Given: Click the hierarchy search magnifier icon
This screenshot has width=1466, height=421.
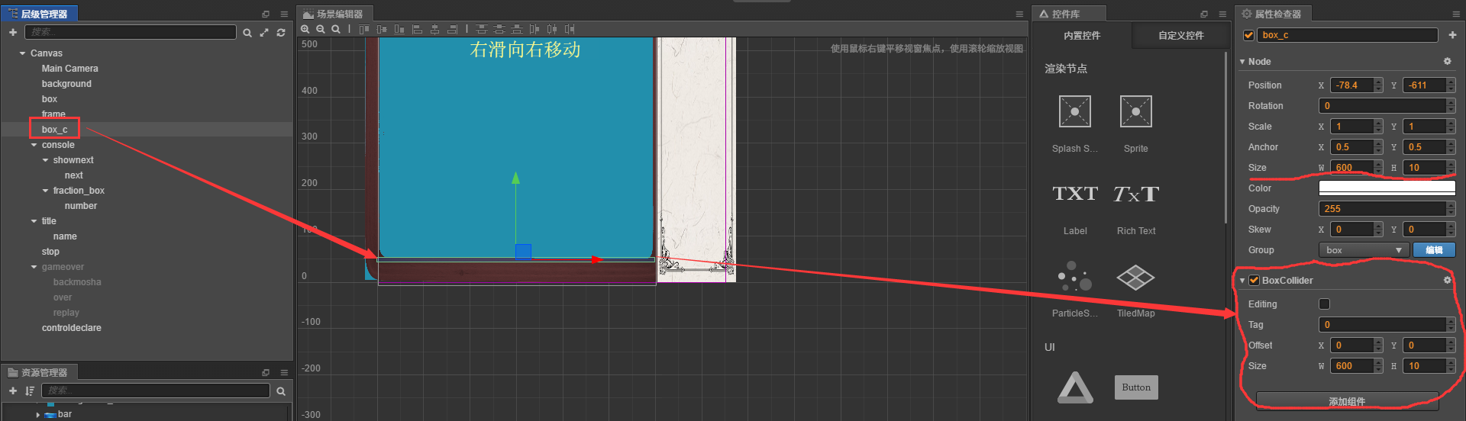Looking at the screenshot, I should click(x=247, y=33).
